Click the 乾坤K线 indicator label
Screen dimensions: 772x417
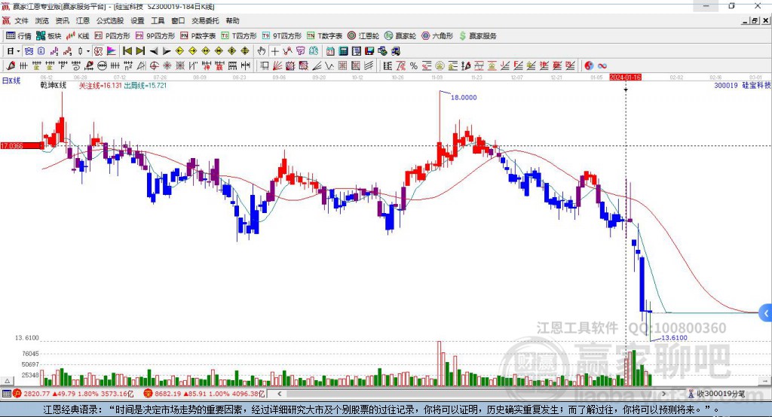click(x=54, y=85)
